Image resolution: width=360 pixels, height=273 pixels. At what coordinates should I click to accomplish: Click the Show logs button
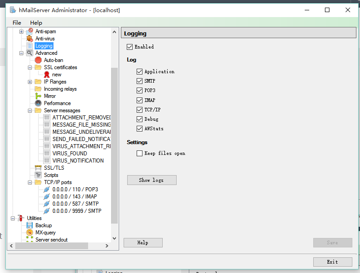(x=152, y=180)
